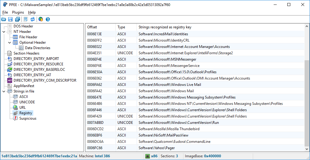Click the x86 chip status icon

(147, 156)
